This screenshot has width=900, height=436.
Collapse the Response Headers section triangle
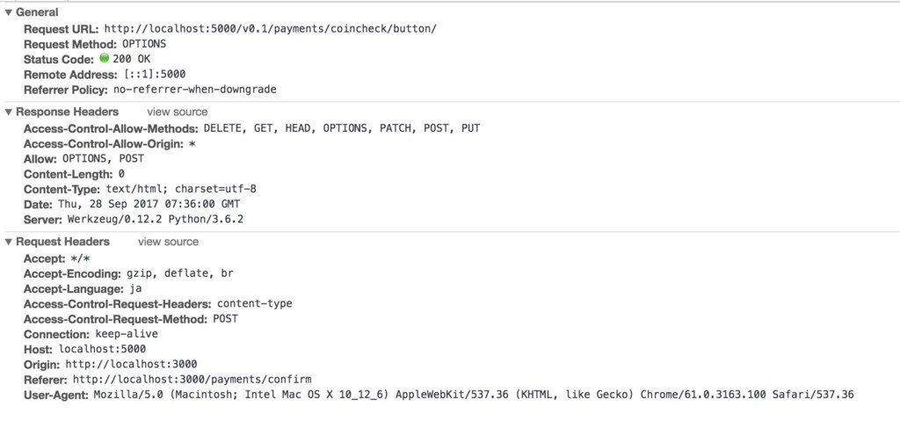point(9,112)
